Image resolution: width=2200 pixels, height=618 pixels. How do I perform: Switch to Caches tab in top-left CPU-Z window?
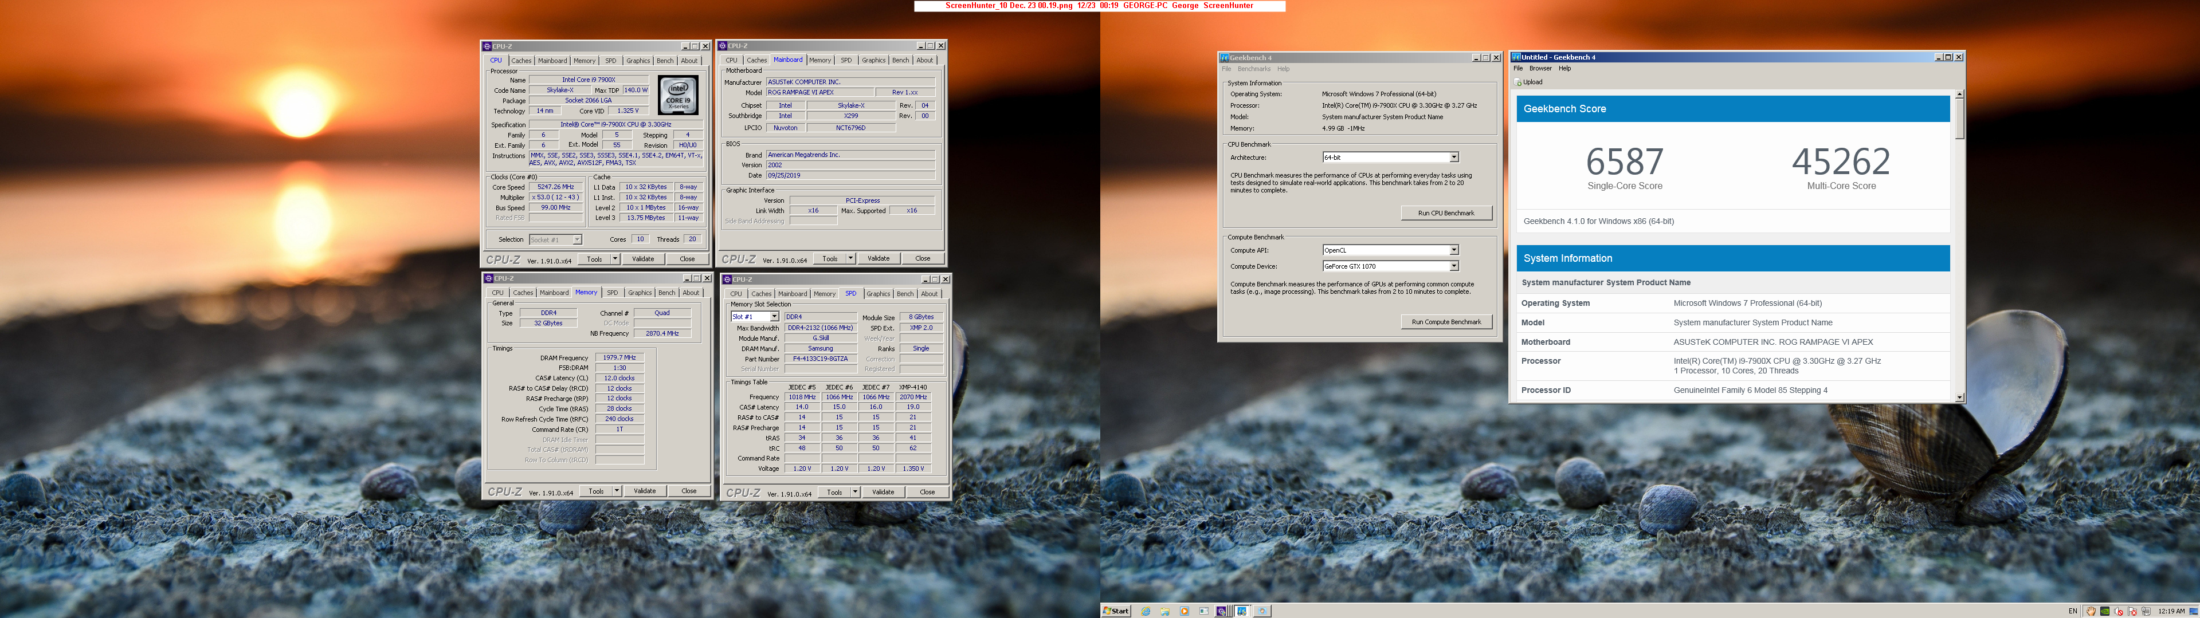click(522, 61)
